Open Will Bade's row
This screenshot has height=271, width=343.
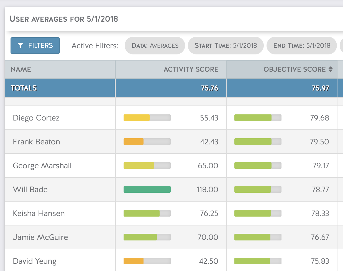[x=174, y=189]
